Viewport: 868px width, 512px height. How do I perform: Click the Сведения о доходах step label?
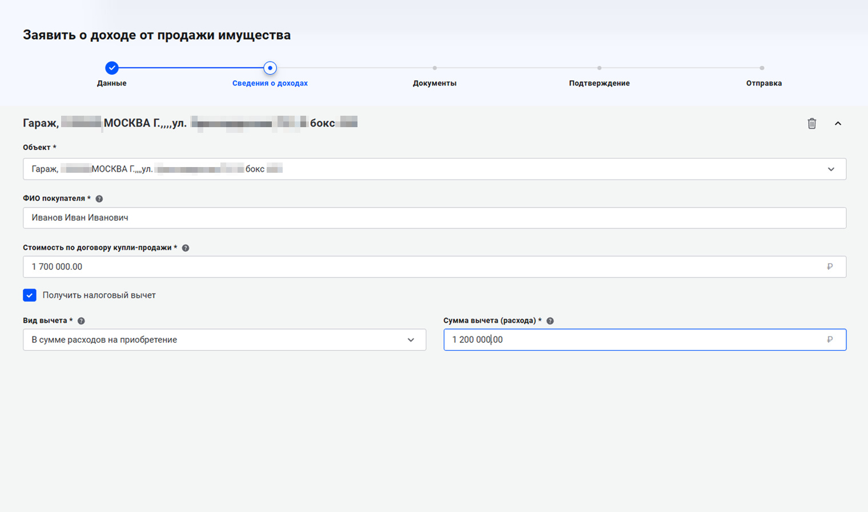[x=270, y=83]
